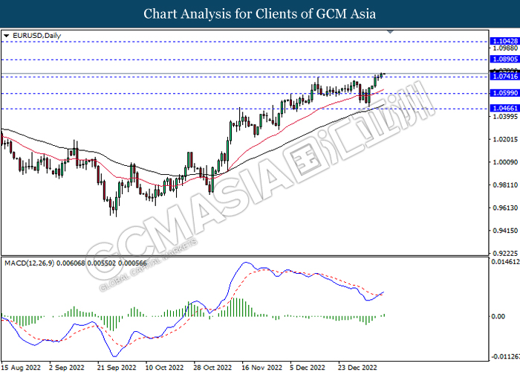Click the 1.03995 price scale value
The width and height of the screenshot is (520, 372).
click(x=505, y=117)
